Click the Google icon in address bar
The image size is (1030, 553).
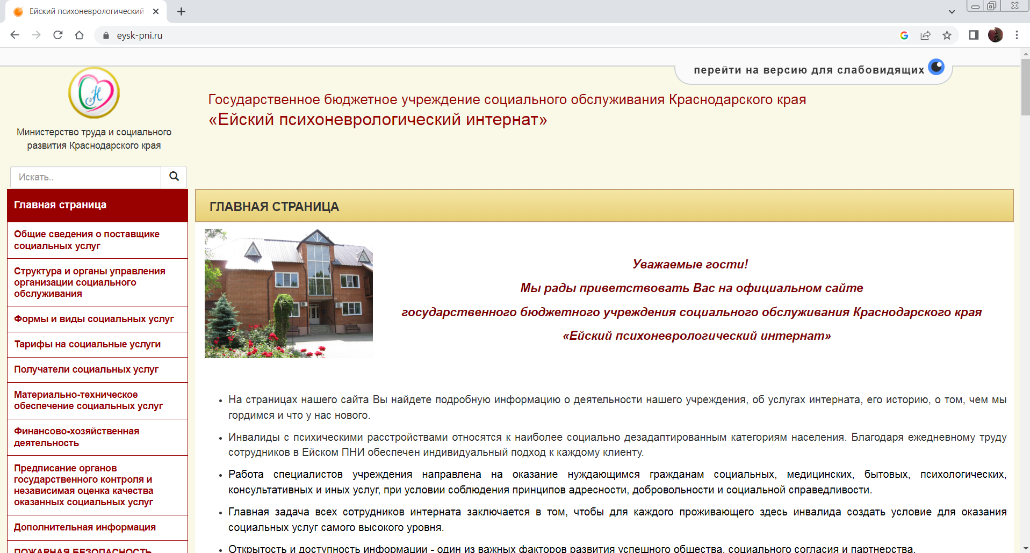(x=904, y=35)
